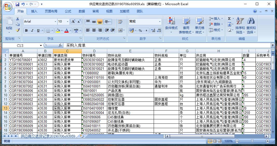Image resolution: width=277 pixels, height=146 pixels.
Task: Open the 公式 ribbon tab
Action: tap(68, 11)
